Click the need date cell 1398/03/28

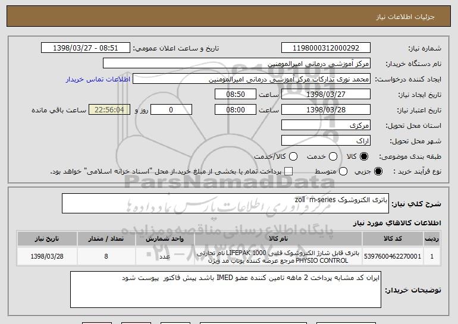pyautogui.click(x=47, y=256)
